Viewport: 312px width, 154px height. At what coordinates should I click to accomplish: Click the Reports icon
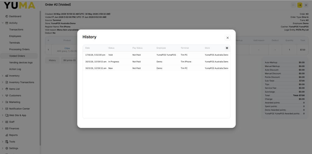point(7,135)
